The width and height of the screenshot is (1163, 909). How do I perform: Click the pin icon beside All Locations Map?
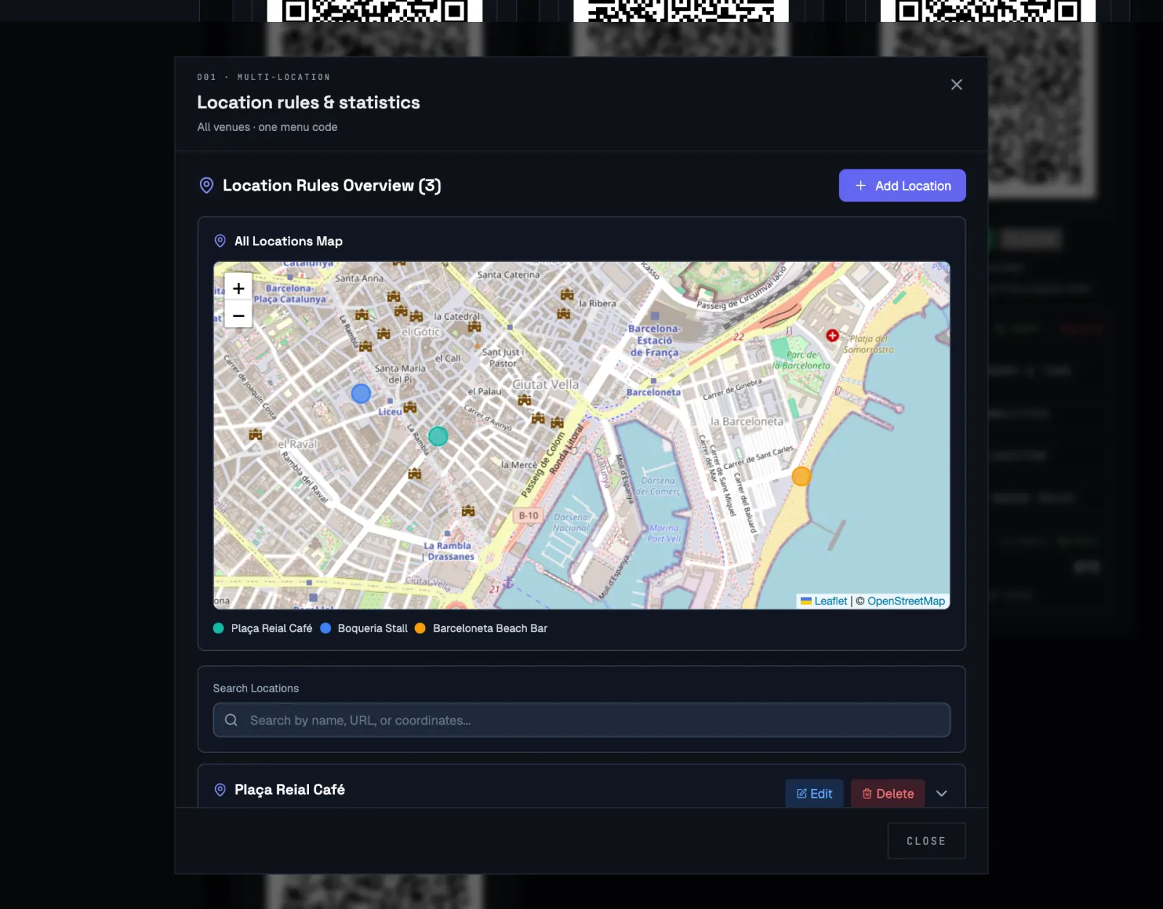tap(220, 241)
